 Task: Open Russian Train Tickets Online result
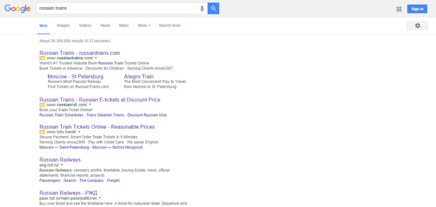click(97, 127)
